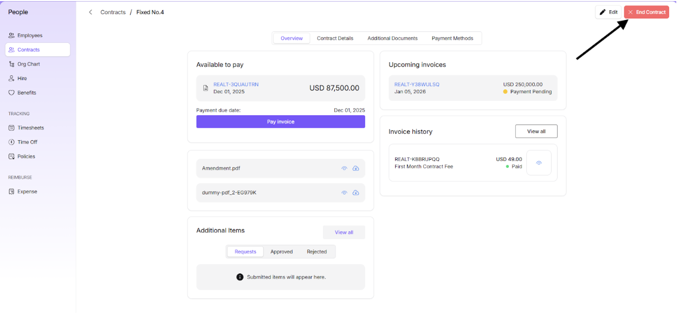Screen dimensions: 686x327
Task: Show Approved additional items
Action: click(281, 252)
